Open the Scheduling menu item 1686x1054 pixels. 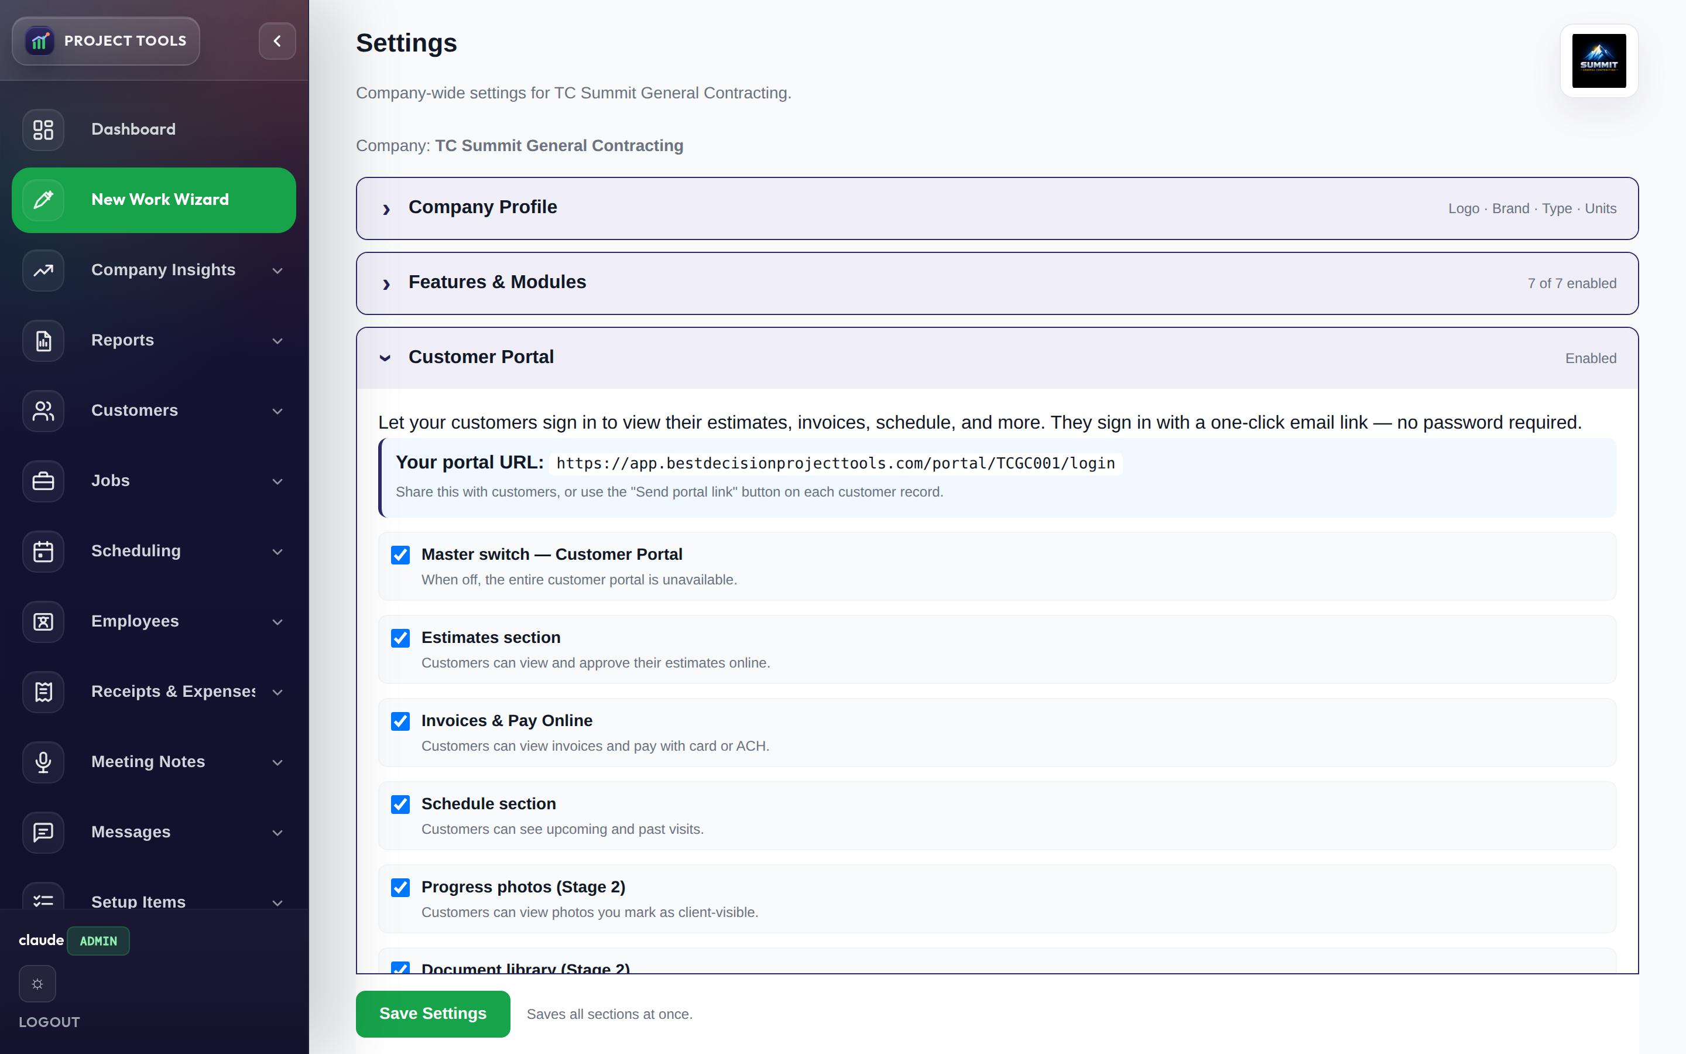click(x=154, y=552)
